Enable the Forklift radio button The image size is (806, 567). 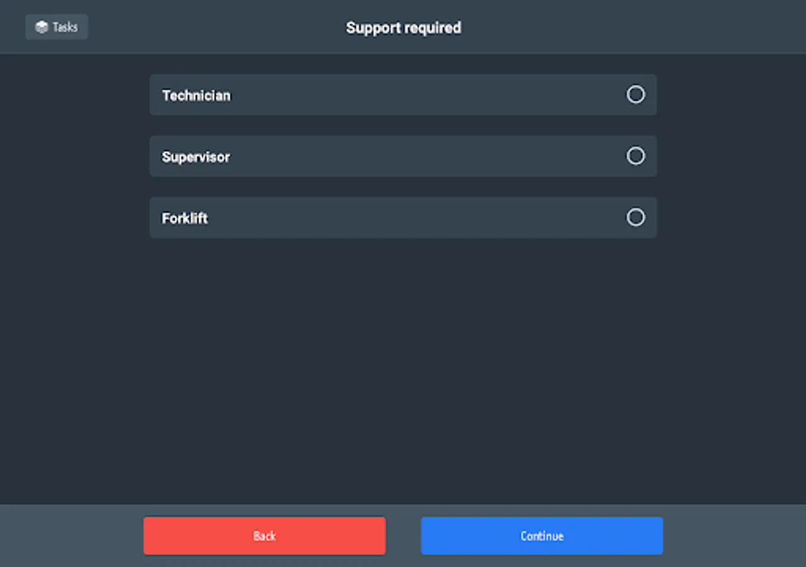[635, 217]
